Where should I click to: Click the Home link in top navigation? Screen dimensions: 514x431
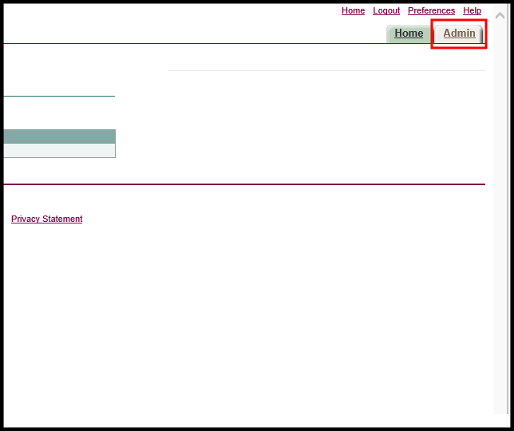pyautogui.click(x=353, y=11)
